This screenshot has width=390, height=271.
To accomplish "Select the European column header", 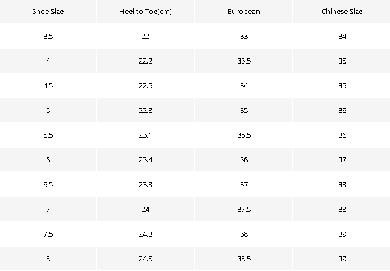I will click(244, 11).
